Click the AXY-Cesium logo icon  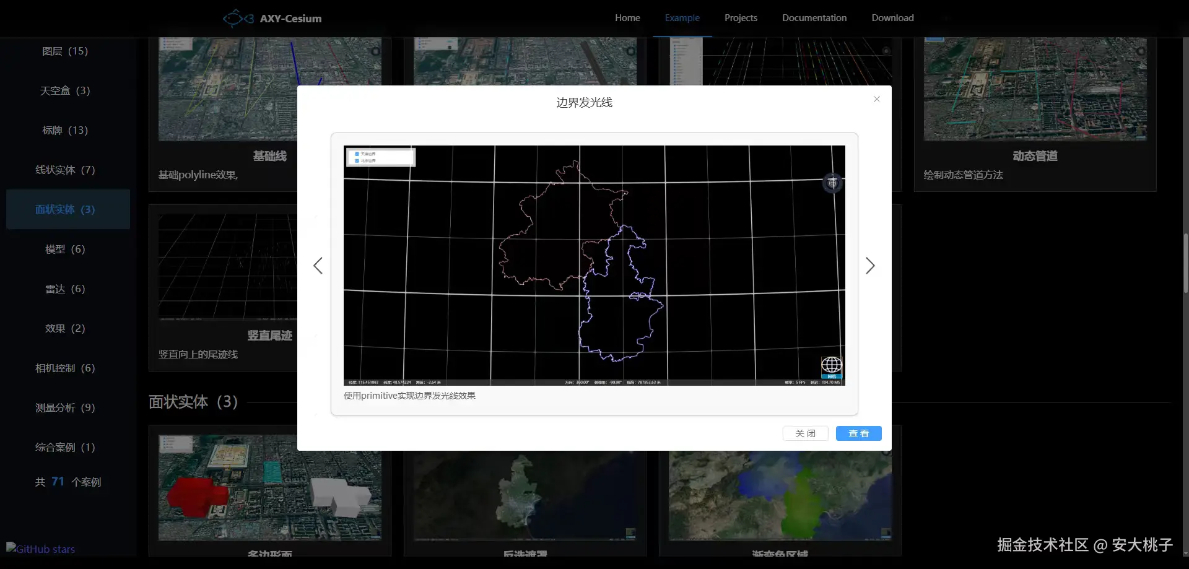(238, 19)
